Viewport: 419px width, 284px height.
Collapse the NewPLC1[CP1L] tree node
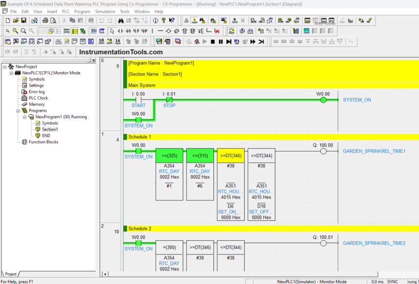(x=11, y=73)
